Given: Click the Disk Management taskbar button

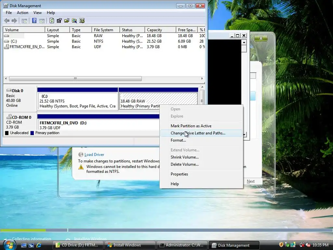Looking at the screenshot, I should (x=234, y=245).
